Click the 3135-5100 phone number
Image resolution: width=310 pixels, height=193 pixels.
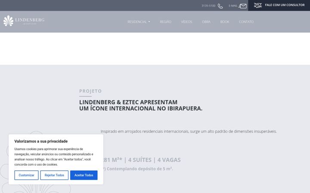click(208, 6)
